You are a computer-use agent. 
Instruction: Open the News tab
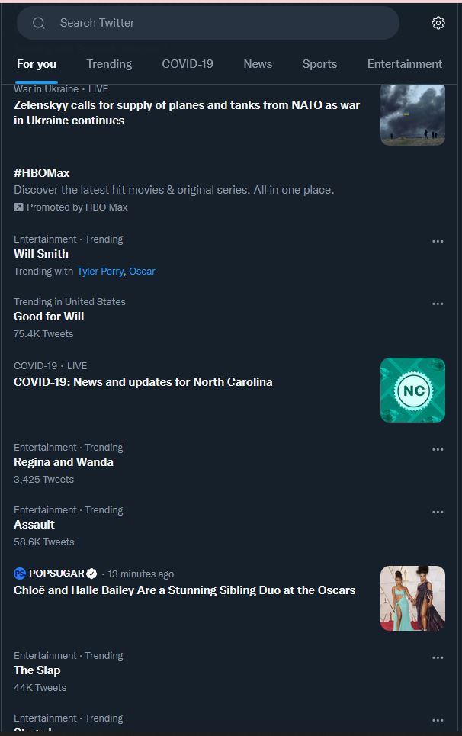pos(258,64)
